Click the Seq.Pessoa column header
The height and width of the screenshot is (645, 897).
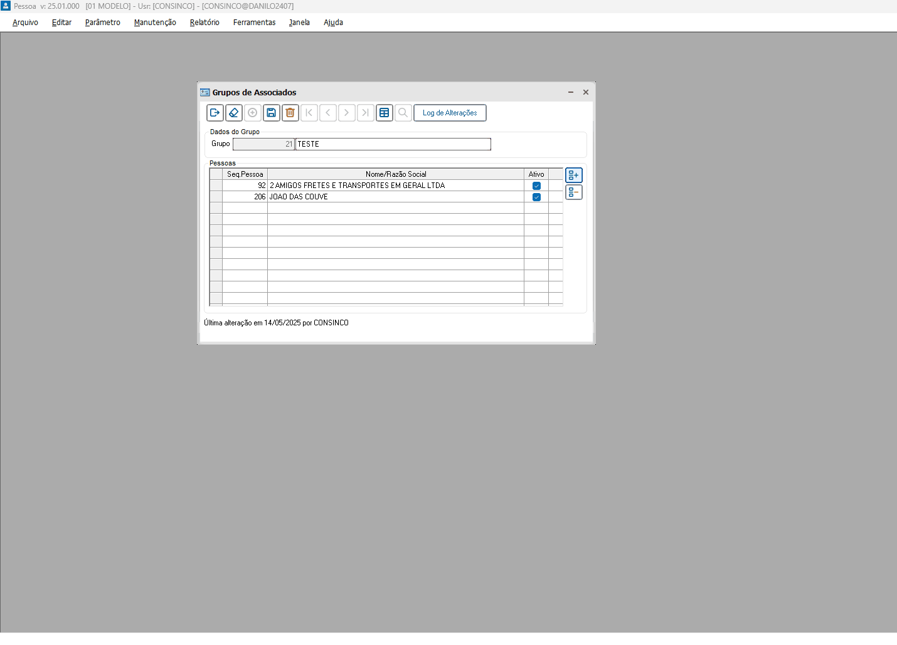click(245, 174)
